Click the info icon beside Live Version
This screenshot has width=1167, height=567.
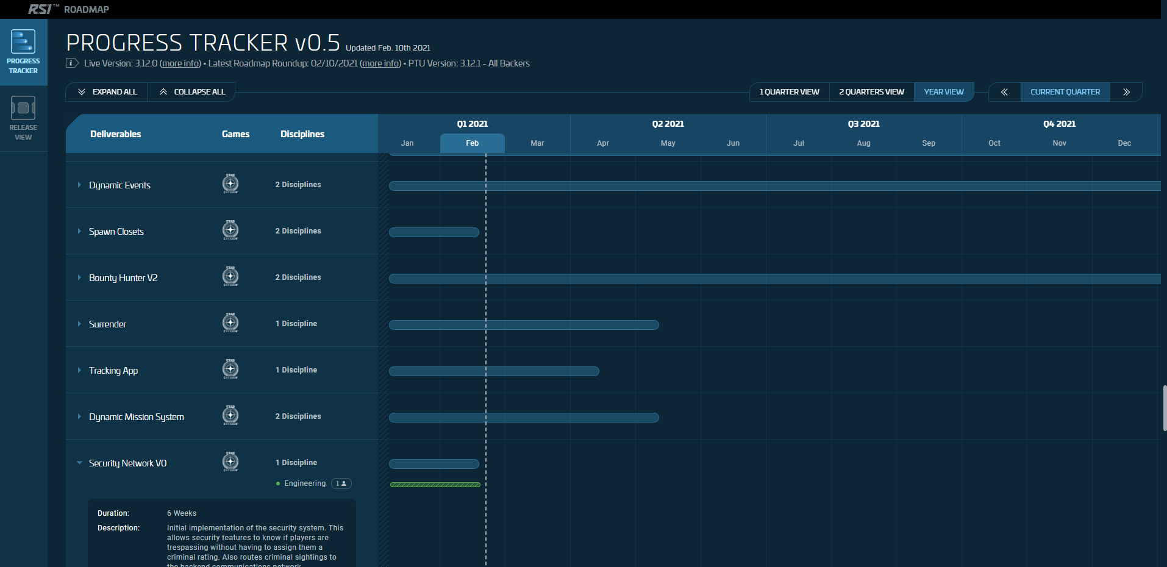72,63
